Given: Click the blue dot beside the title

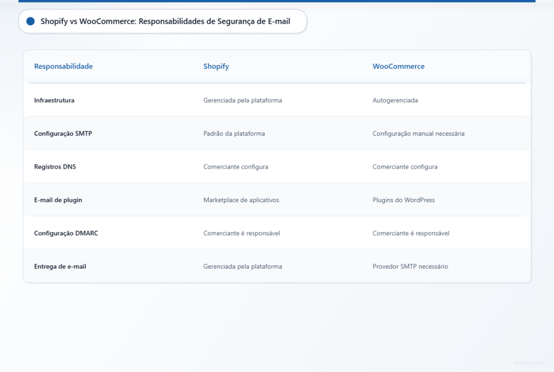Looking at the screenshot, I should [x=31, y=22].
